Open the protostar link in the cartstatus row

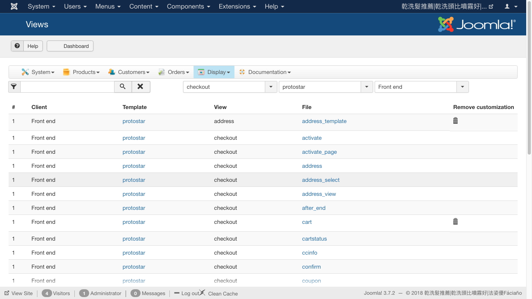pos(134,239)
